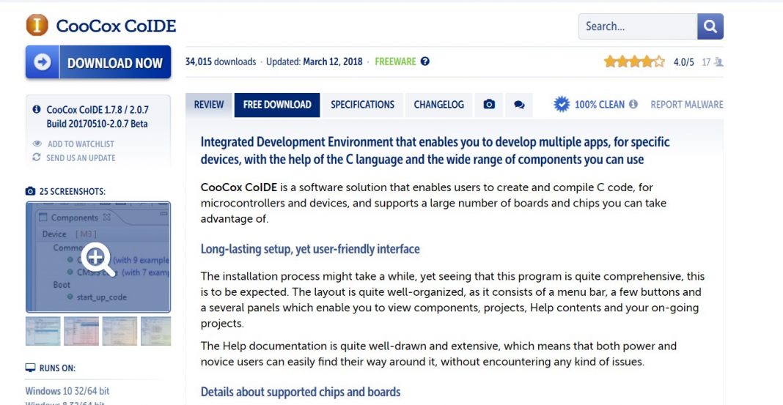
Task: Open the screenshots camera tab icon
Action: [x=489, y=105]
